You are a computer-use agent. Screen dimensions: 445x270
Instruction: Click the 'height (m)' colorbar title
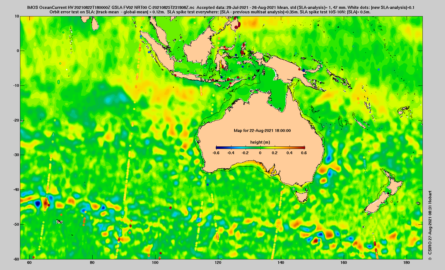point(260,142)
